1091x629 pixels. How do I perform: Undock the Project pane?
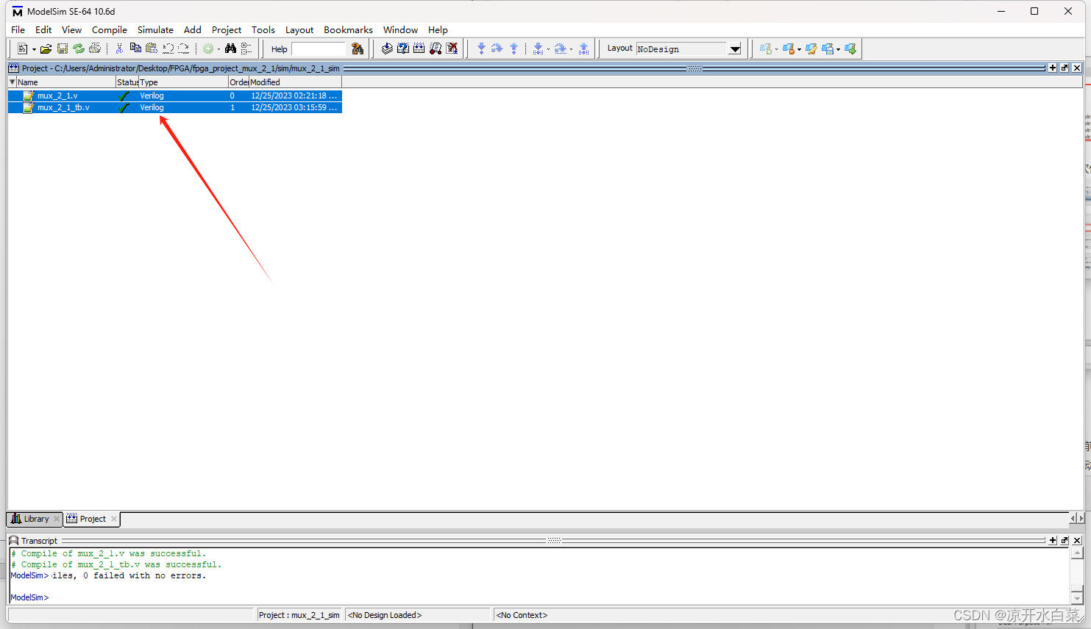pyautogui.click(x=1065, y=68)
